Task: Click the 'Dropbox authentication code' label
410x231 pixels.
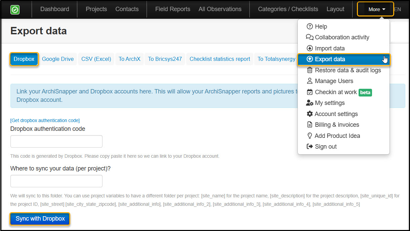Action: coord(48,129)
